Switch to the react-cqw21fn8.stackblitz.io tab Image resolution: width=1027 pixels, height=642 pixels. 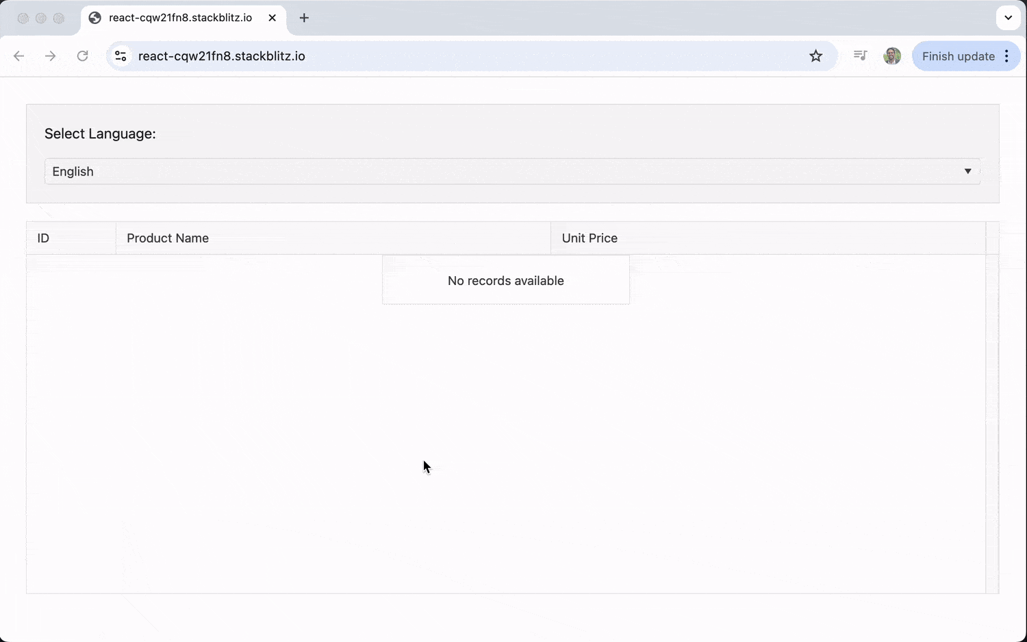[179, 18]
